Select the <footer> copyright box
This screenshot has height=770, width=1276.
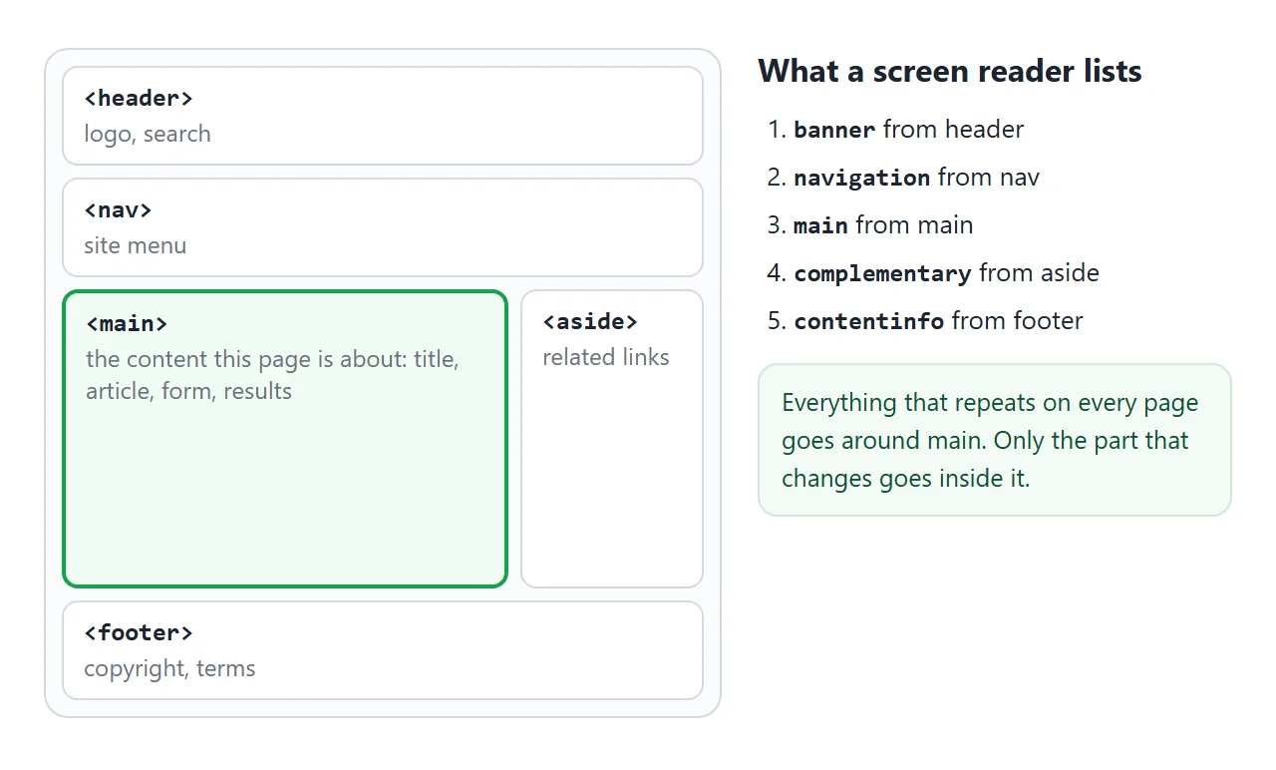[x=383, y=650]
